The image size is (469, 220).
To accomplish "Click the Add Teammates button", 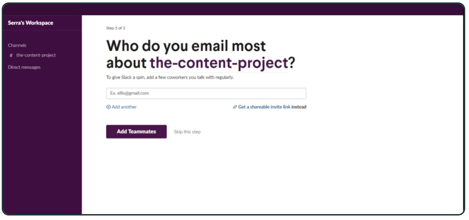I will pos(136,132).
